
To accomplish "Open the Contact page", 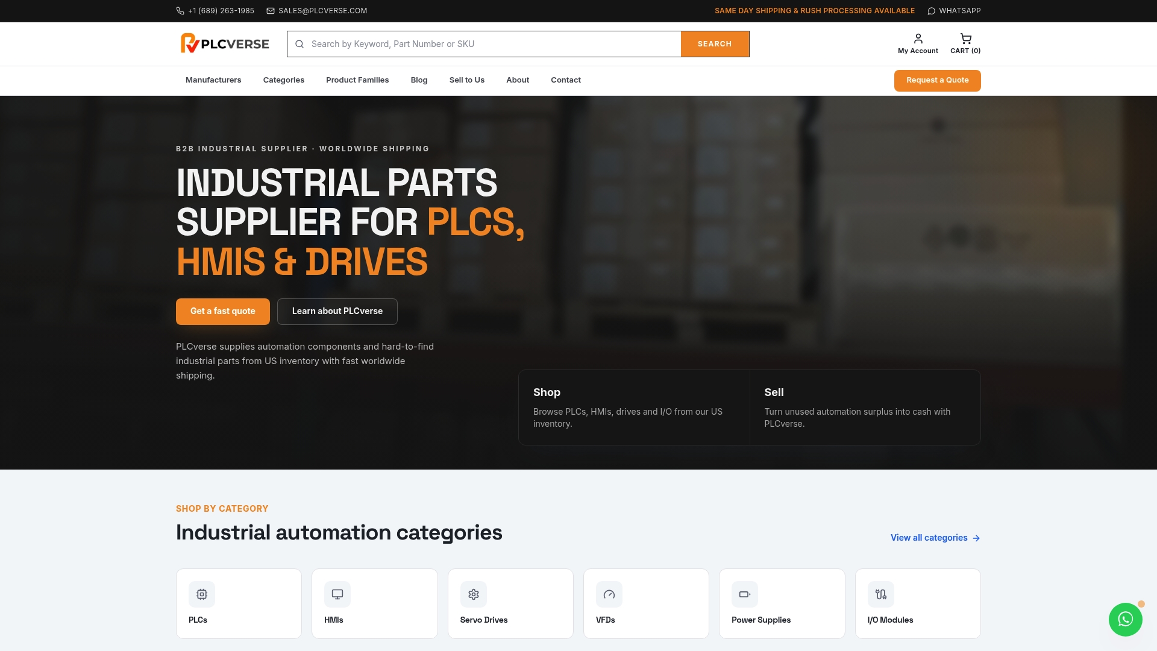I will tap(566, 80).
